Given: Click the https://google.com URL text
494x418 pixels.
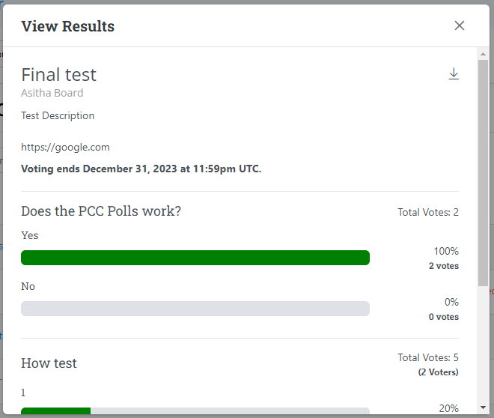Looking at the screenshot, I should pos(65,148).
